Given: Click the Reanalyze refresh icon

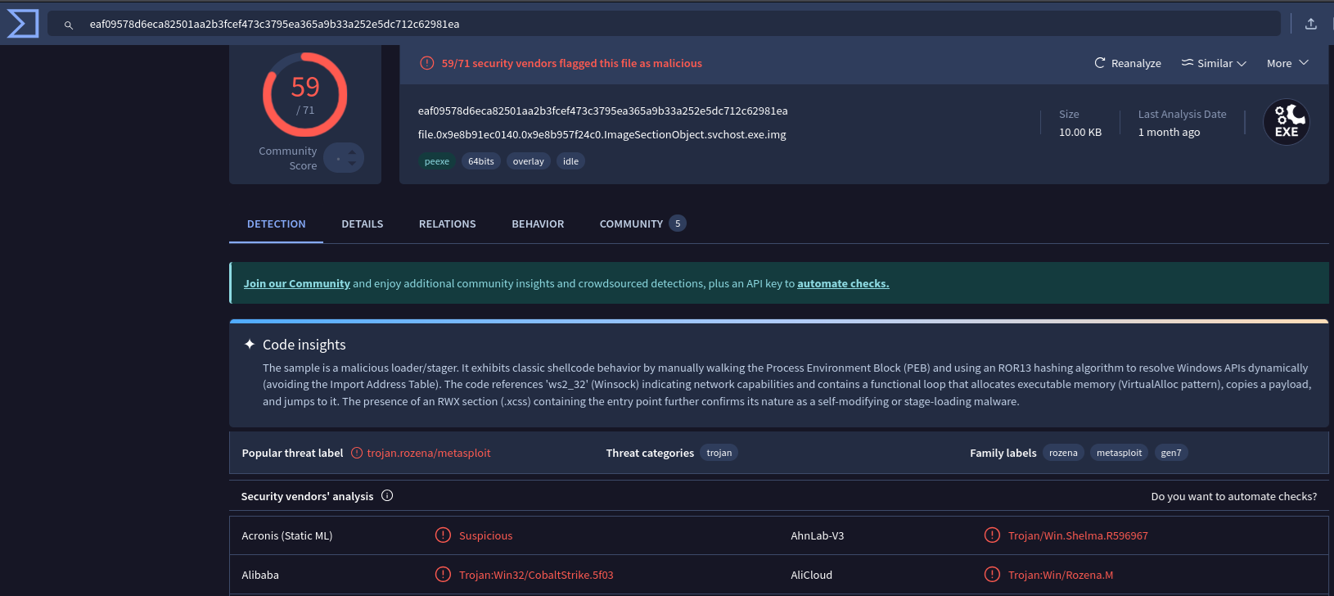Looking at the screenshot, I should coord(1100,63).
